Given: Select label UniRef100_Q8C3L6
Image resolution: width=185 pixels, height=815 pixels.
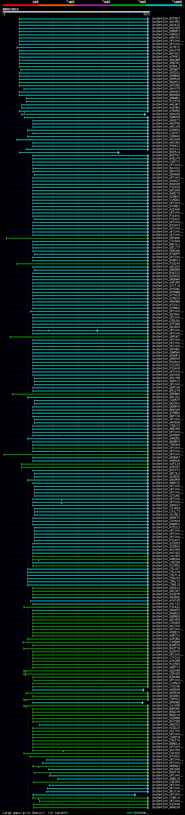Looking at the screenshot, I should [x=166, y=474].
